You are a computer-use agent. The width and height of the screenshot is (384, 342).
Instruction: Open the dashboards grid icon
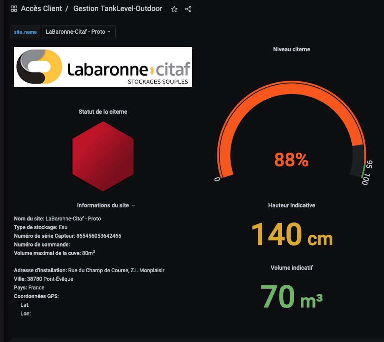(x=14, y=9)
